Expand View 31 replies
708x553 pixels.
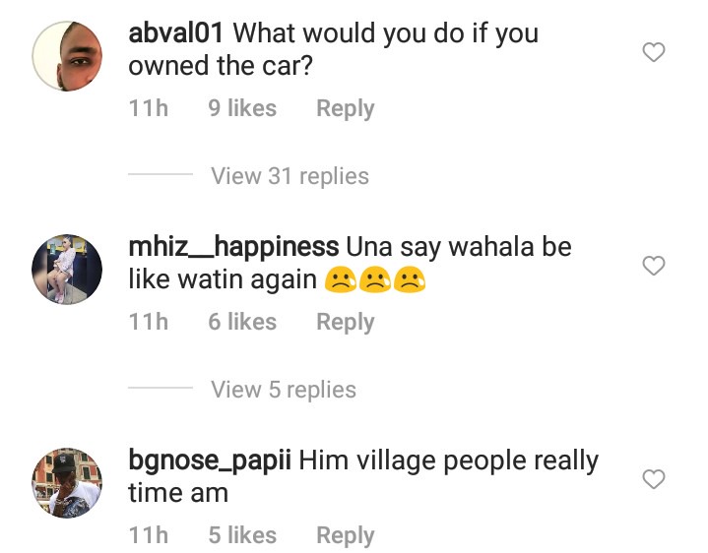click(290, 176)
